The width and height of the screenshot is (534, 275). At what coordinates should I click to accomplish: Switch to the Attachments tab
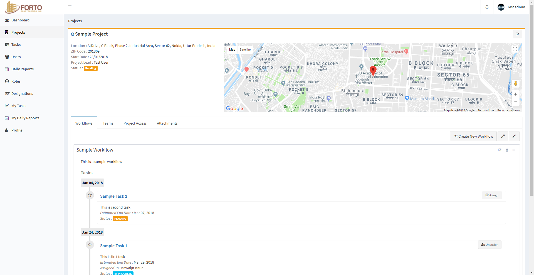pyautogui.click(x=167, y=123)
